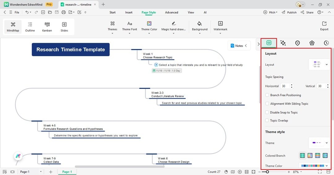
Task: Click the zoom slider handle
Action: [x=267, y=172]
